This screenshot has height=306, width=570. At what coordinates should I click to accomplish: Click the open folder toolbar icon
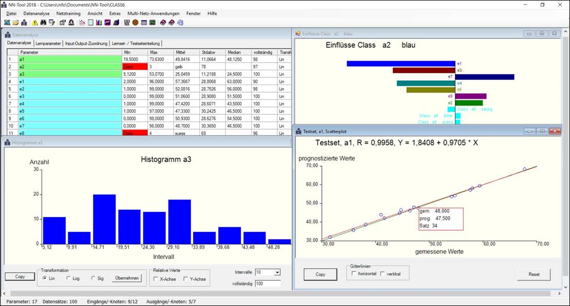click(16, 23)
